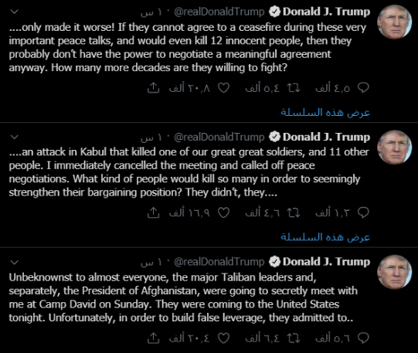Image resolution: width=418 pixels, height=353 pixels.
Task: Reply to the Camp David Taliban leaders tweet
Action: click(x=363, y=338)
